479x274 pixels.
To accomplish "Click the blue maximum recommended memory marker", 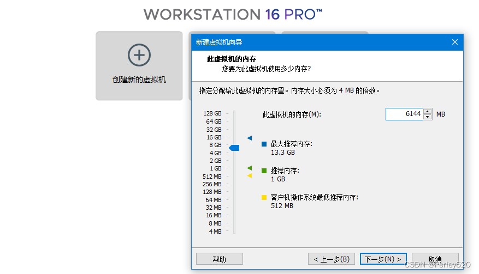I will pyautogui.click(x=250, y=138).
